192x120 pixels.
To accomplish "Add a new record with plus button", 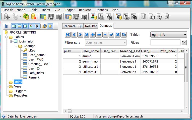I will (93, 35).
